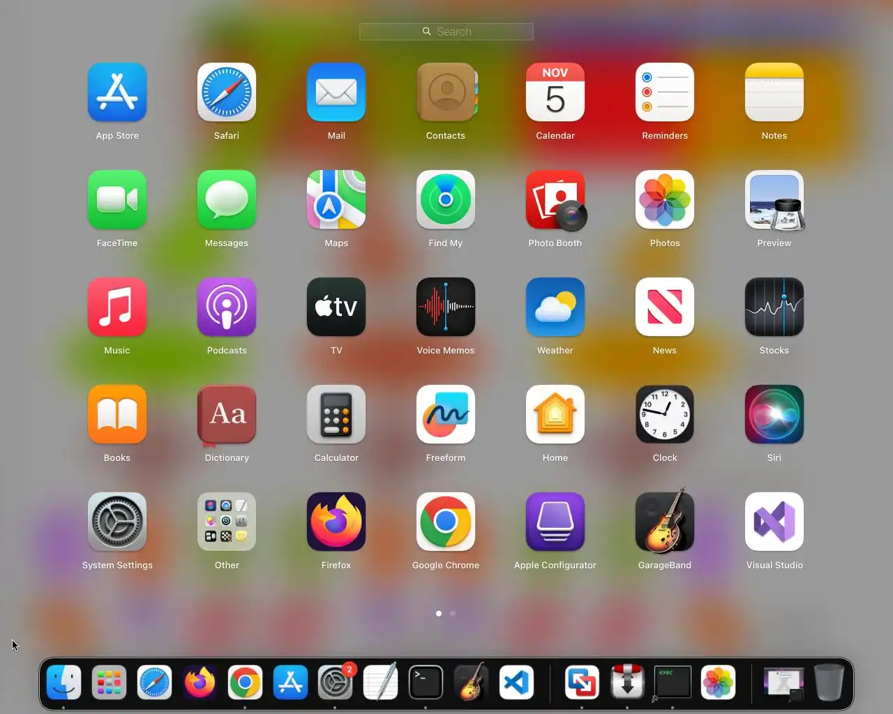Open System Settings from the Launchpad grid
Viewport: 893px width, 714px height.
click(117, 522)
